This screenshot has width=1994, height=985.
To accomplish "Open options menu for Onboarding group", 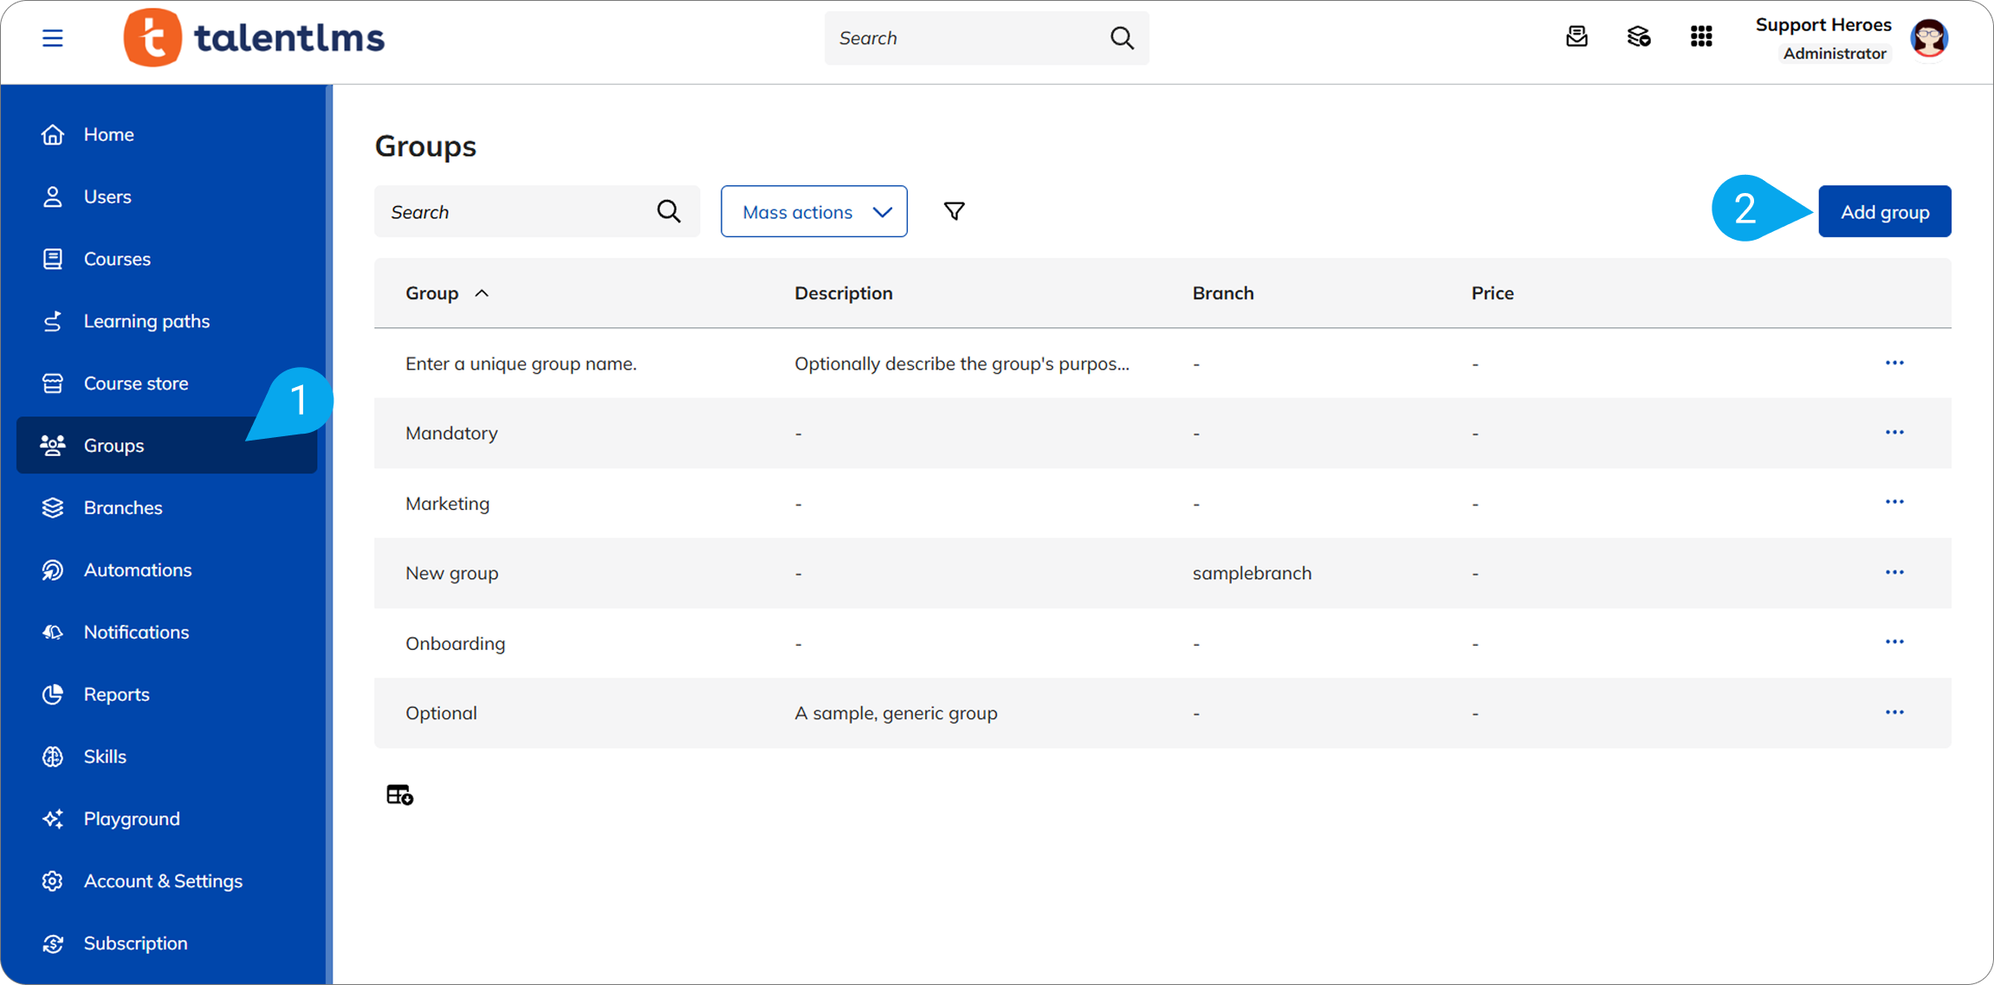I will (1894, 642).
